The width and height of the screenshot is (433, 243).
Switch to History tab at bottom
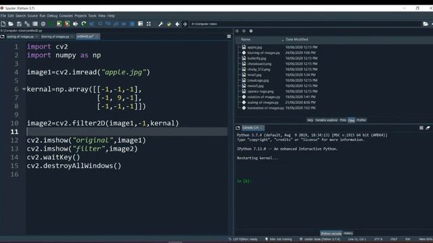pyautogui.click(x=348, y=234)
